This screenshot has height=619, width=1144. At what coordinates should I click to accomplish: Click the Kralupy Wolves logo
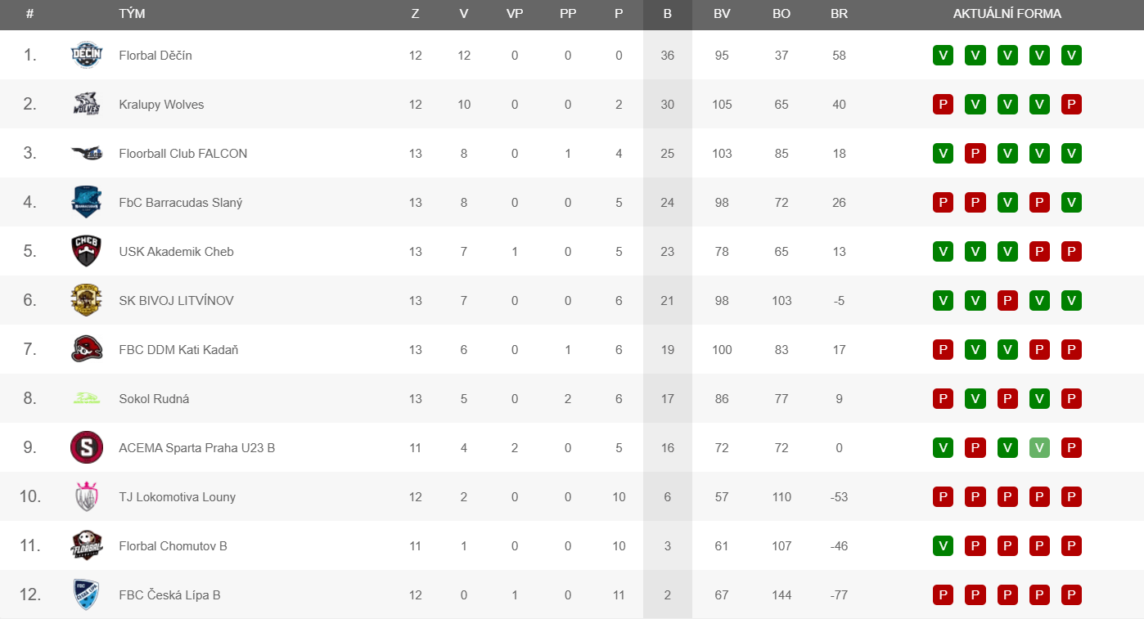pos(86,104)
